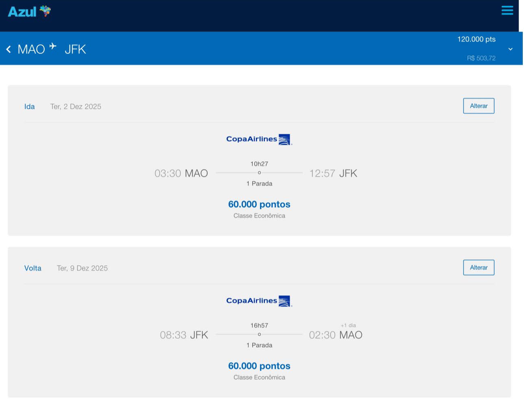This screenshot has height=404, width=524.
Task: Click the return date Ter, 9 Dez 2025
Action: (x=82, y=268)
